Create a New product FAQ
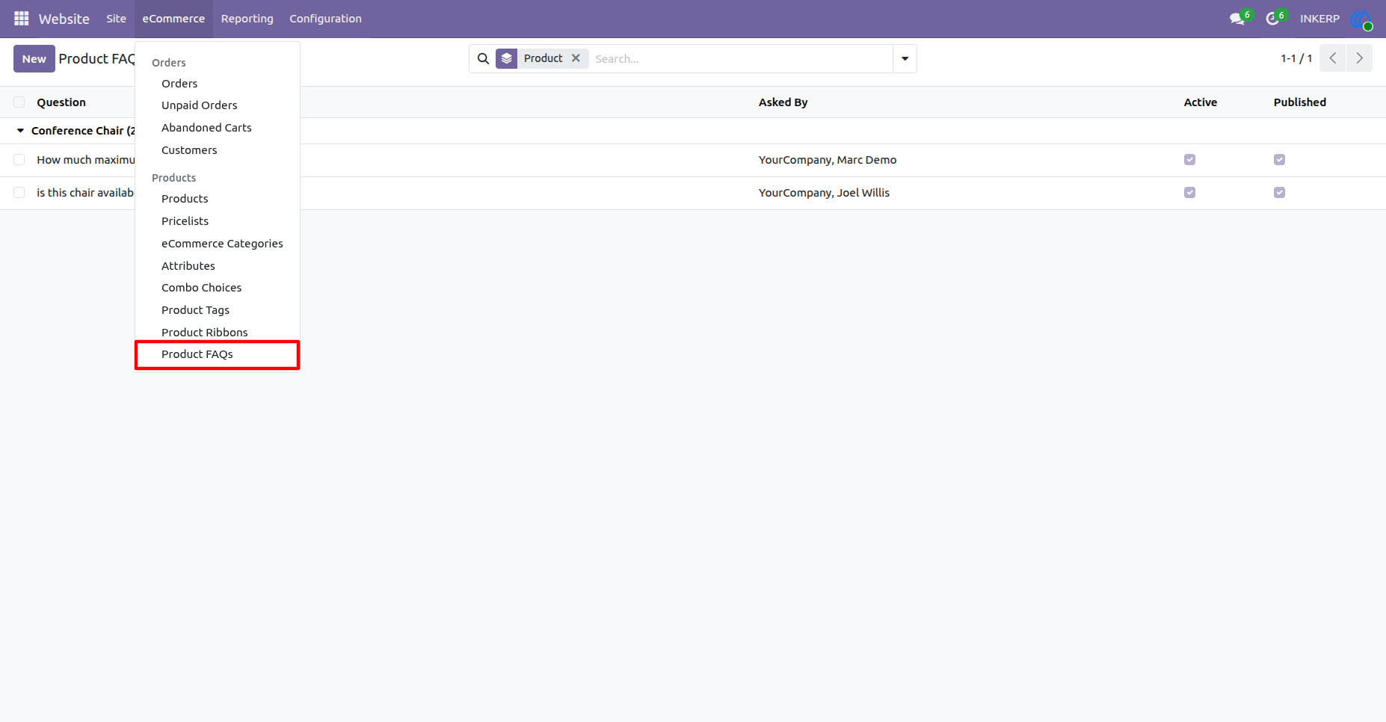This screenshot has width=1386, height=722. pyautogui.click(x=34, y=58)
